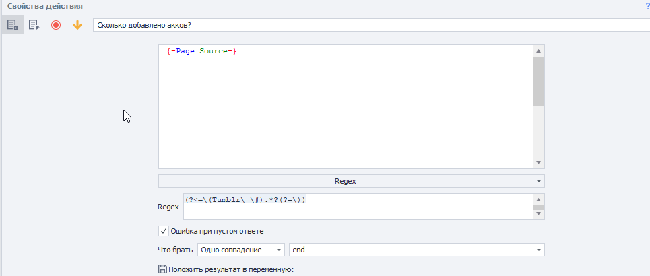Click the source text area scrollbar thumb
The height and width of the screenshot is (276, 650).
538,81
